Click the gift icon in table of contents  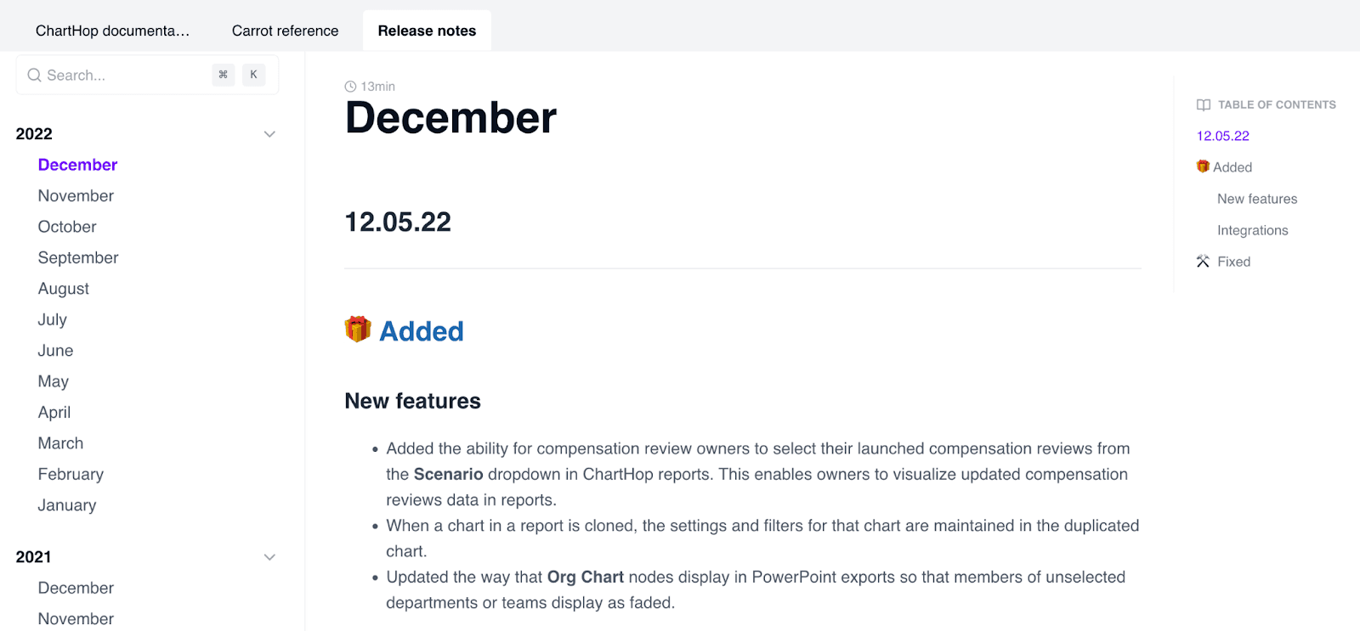[x=1203, y=167]
